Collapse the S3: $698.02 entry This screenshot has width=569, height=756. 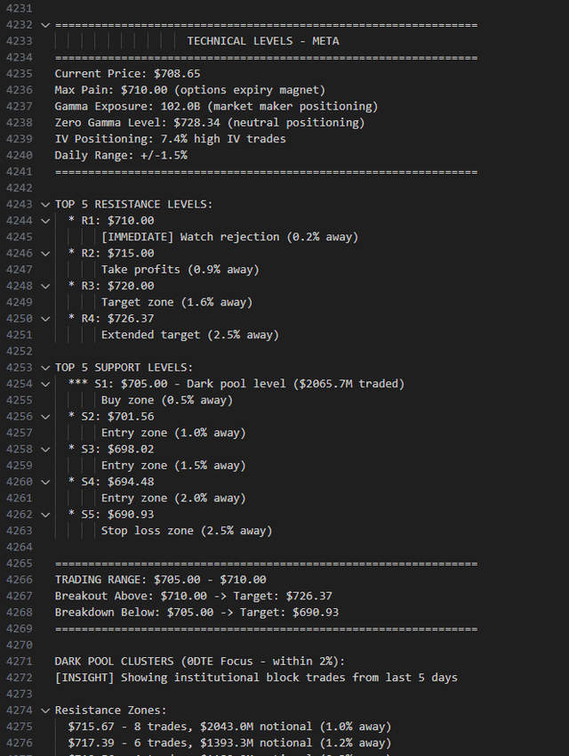coord(45,450)
